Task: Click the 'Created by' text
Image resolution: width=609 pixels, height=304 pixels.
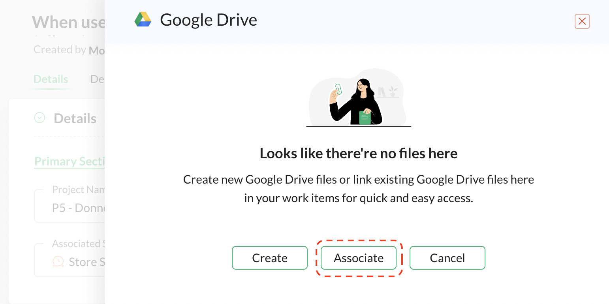Action: coord(60,50)
